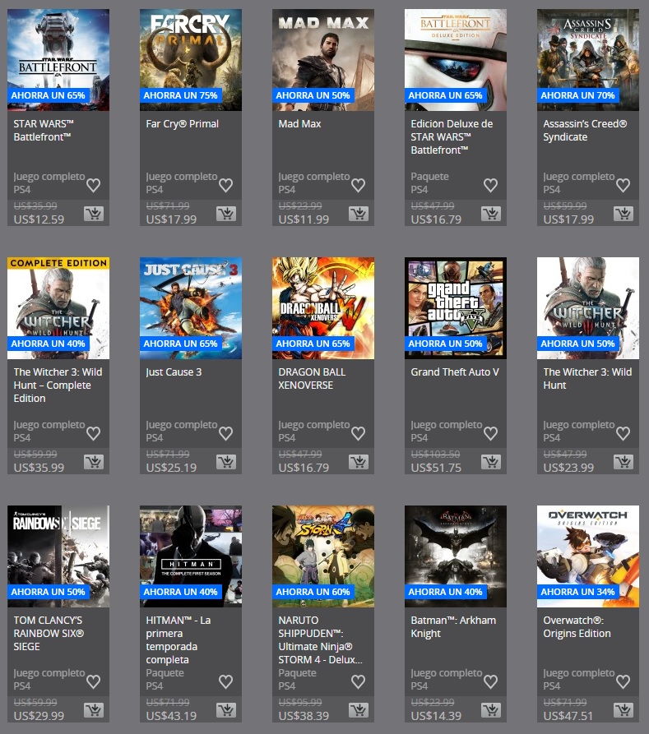Add Just Cause 3 to cart
This screenshot has width=649, height=734.
[x=225, y=463]
